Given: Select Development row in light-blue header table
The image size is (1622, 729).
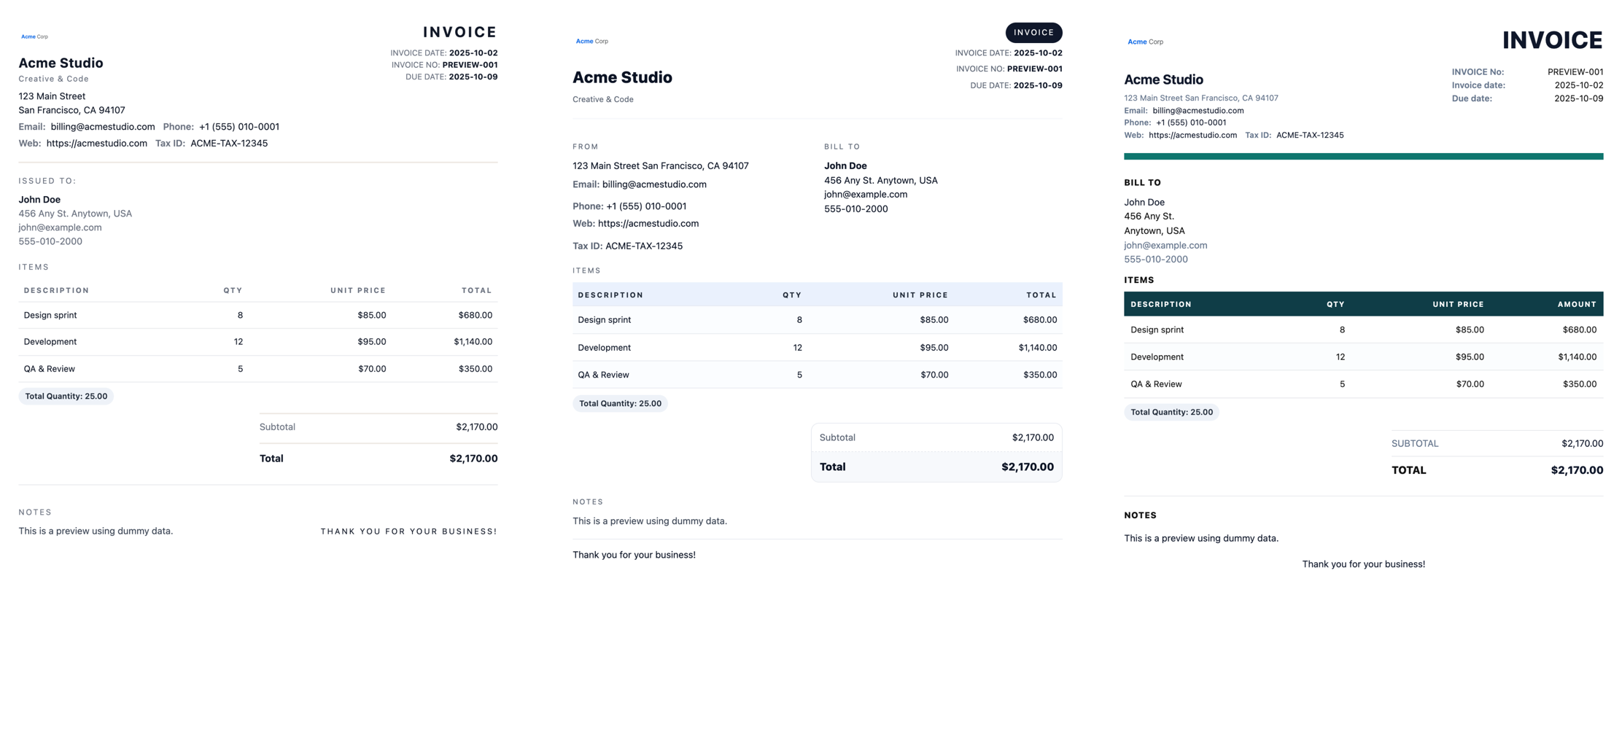Looking at the screenshot, I should pyautogui.click(x=817, y=348).
